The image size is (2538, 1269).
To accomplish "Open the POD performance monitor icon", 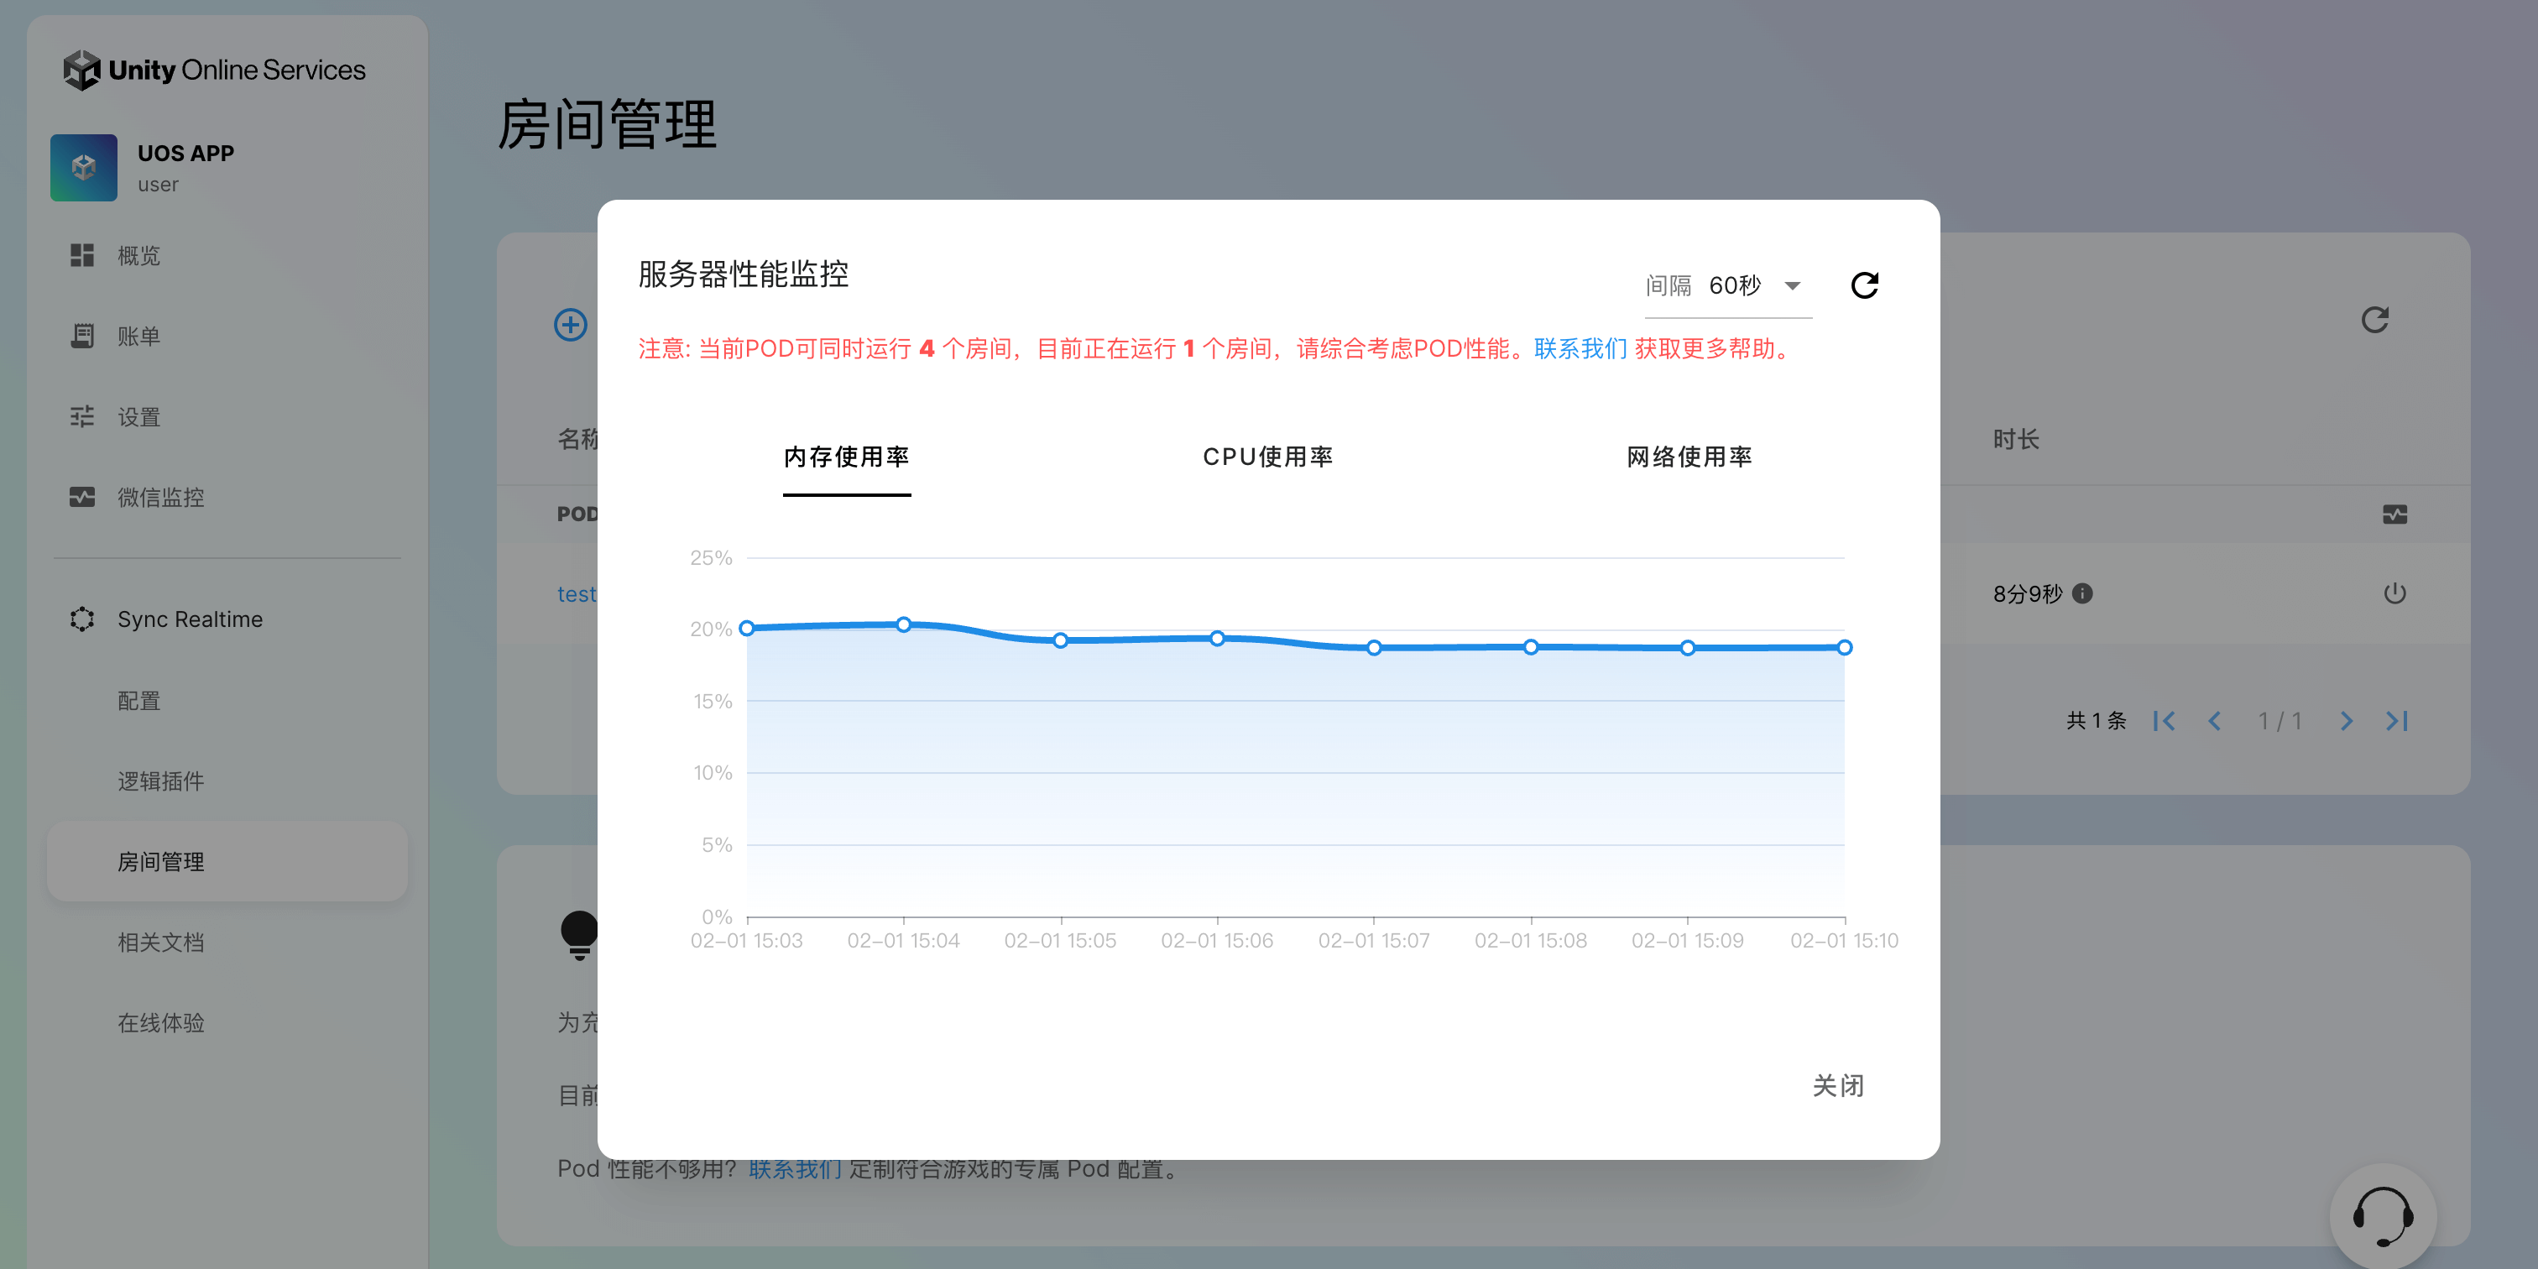I will click(x=2394, y=514).
